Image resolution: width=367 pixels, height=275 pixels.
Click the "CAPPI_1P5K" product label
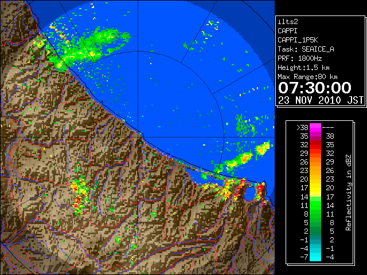(x=298, y=40)
